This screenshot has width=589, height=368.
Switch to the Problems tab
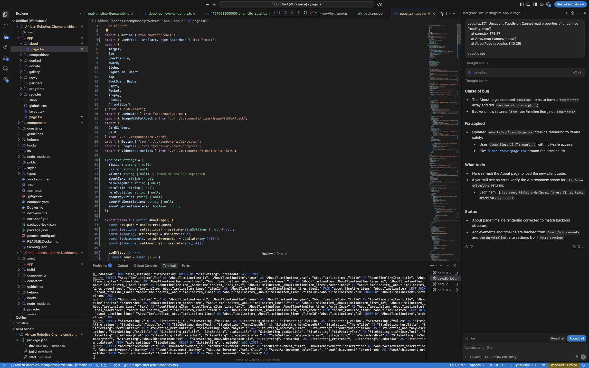(100, 265)
